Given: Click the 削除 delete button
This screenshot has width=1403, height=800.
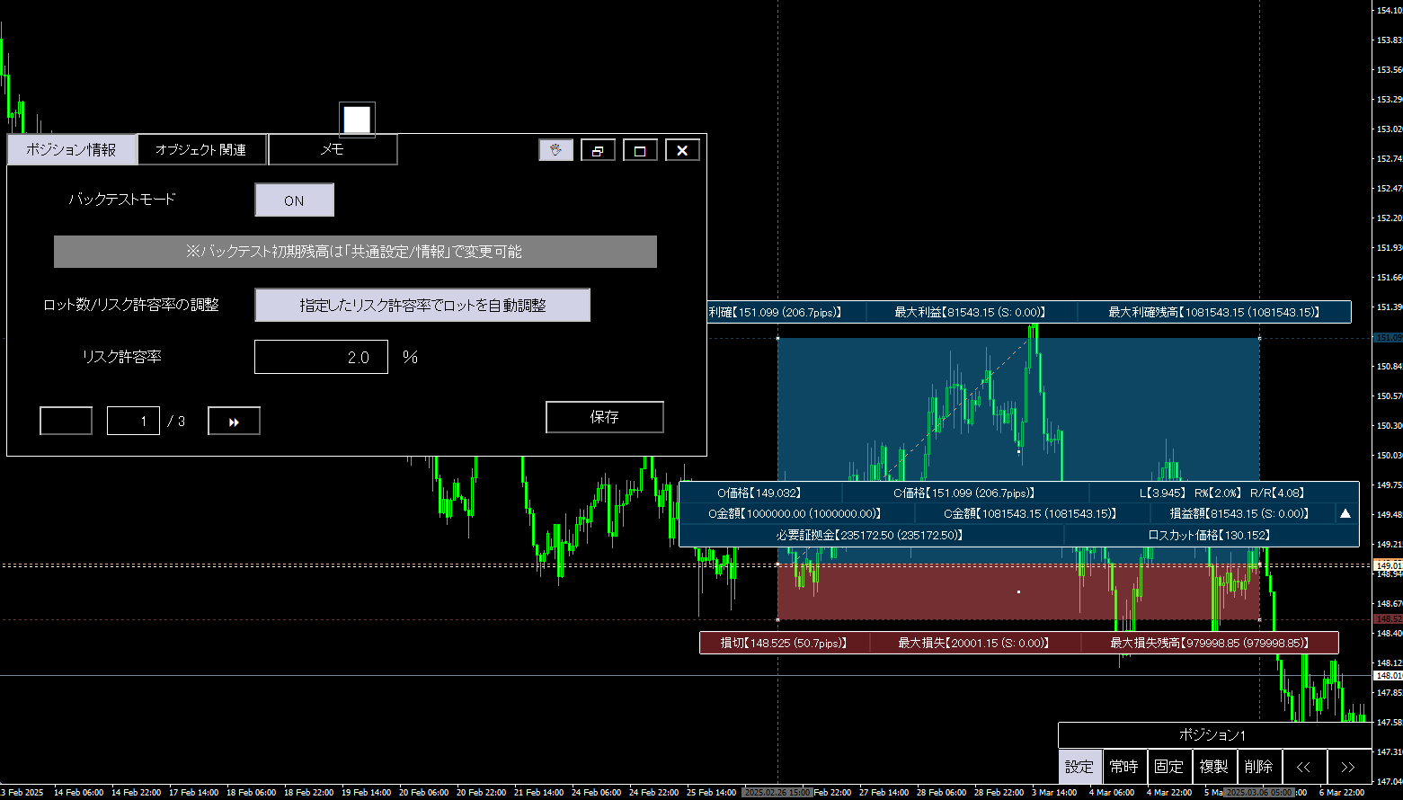Looking at the screenshot, I should point(1259,767).
